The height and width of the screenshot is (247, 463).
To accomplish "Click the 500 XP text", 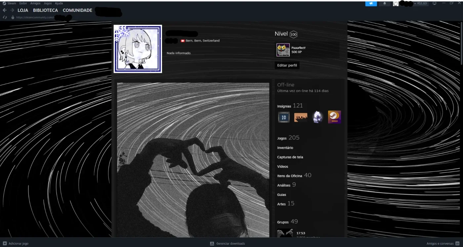I will click(297, 52).
